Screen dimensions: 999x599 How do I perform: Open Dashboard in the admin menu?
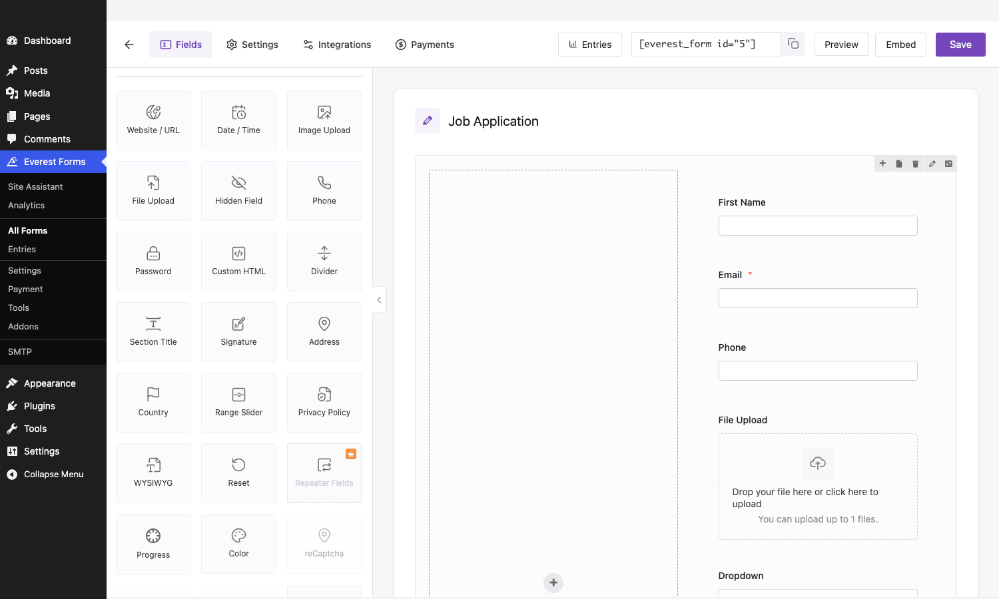click(x=53, y=41)
